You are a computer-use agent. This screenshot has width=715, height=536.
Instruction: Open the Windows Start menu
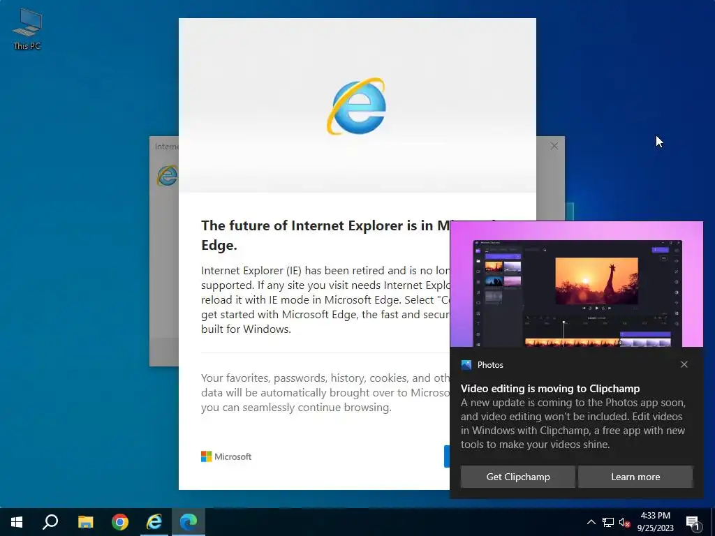point(17,522)
